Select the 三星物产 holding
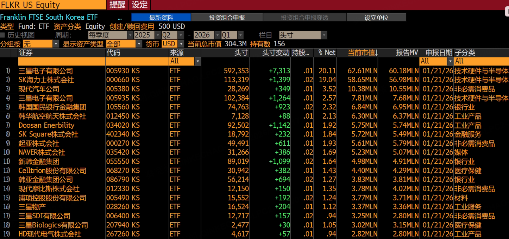 pyautogui.click(x=32, y=207)
